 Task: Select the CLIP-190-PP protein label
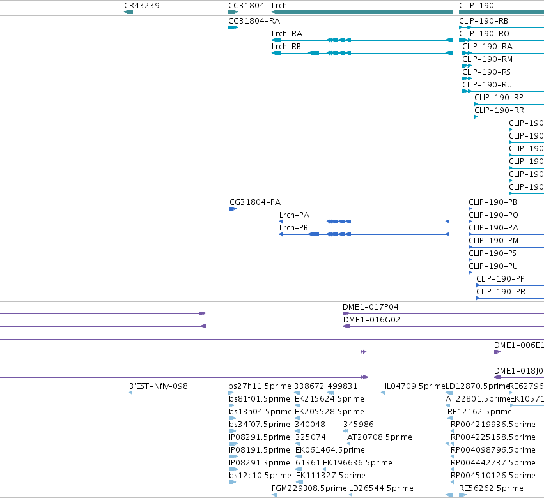[501, 279]
